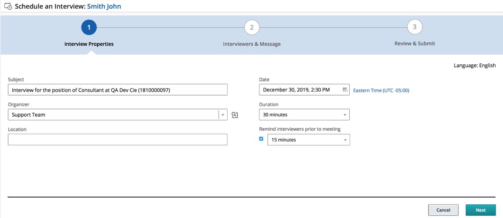Open the date picker calendar icon
Image resolution: width=503 pixels, height=218 pixels.
tap(345, 90)
